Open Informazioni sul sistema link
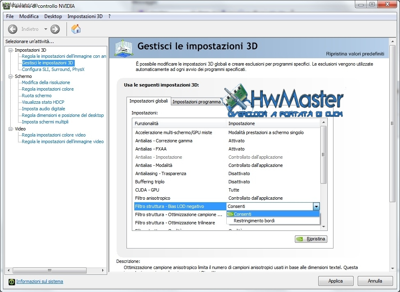 point(39,281)
